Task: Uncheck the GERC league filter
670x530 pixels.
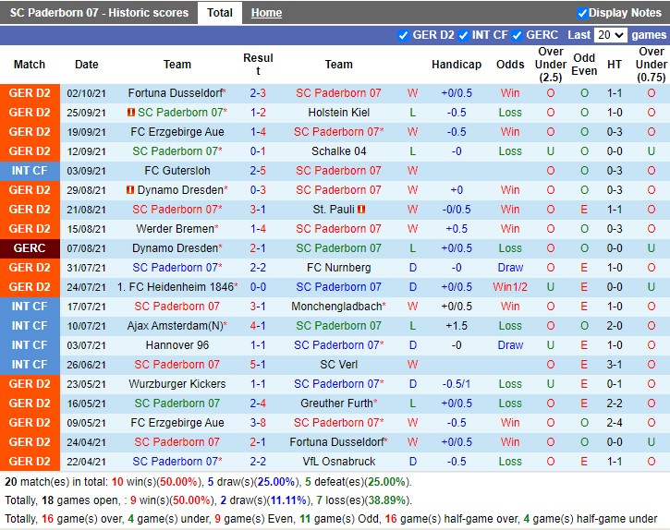Action: pos(517,35)
